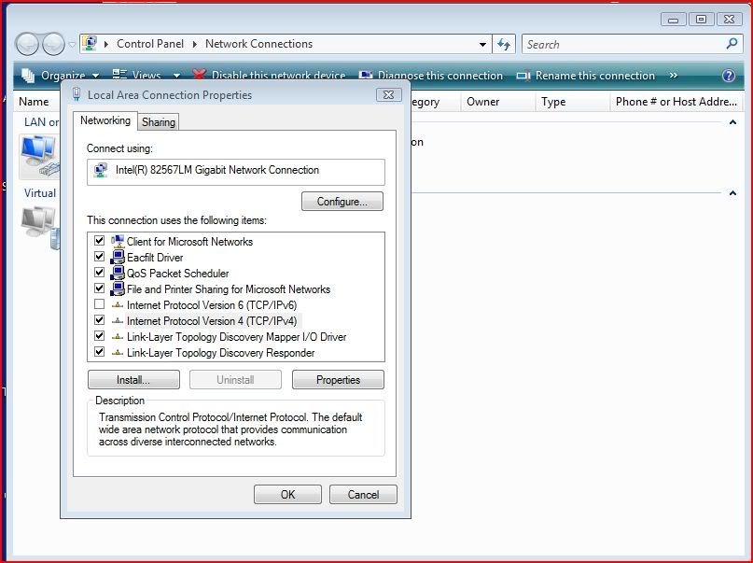Click the Properties button
The width and height of the screenshot is (753, 563).
click(x=338, y=380)
